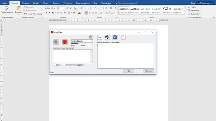
Task: Open the Выделить select dropdown
Action: (x=194, y=14)
